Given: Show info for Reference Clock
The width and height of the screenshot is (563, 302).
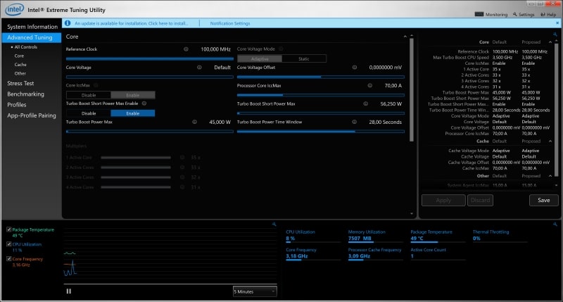Looking at the screenshot, I should (x=186, y=49).
